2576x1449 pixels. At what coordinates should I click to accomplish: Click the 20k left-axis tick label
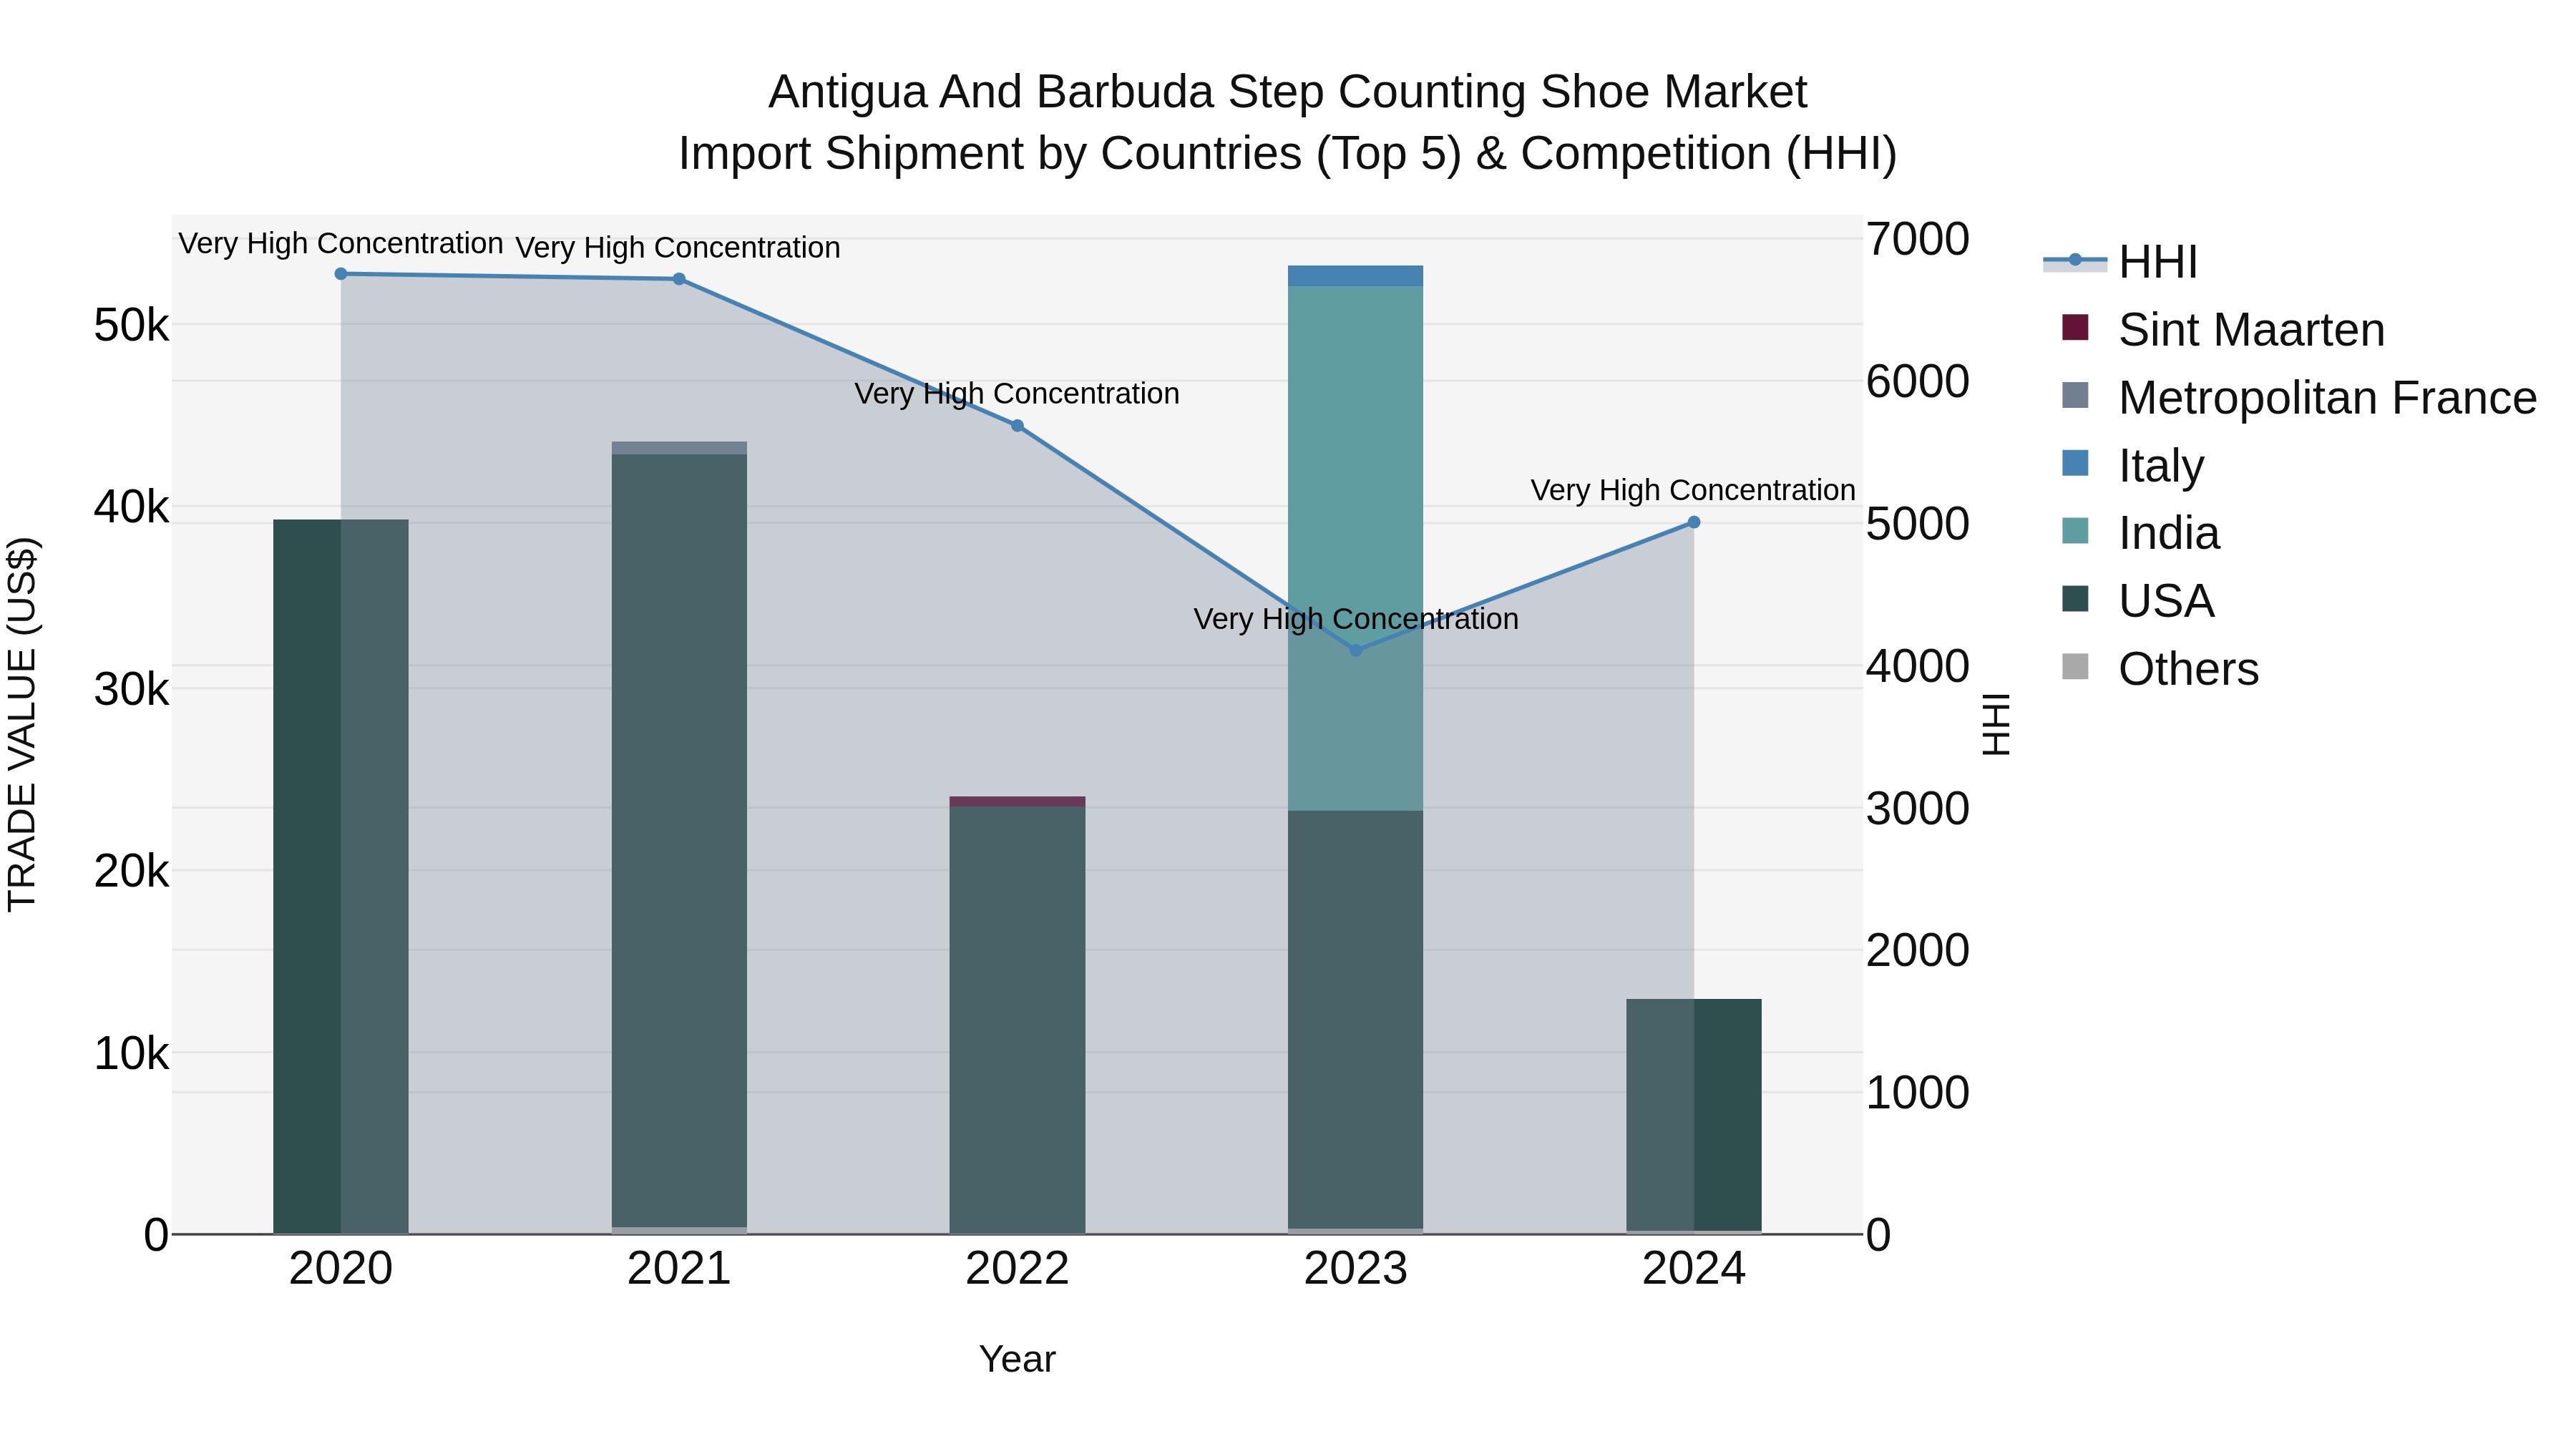point(131,871)
